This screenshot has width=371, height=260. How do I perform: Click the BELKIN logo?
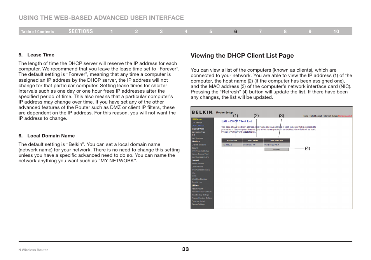202,112
